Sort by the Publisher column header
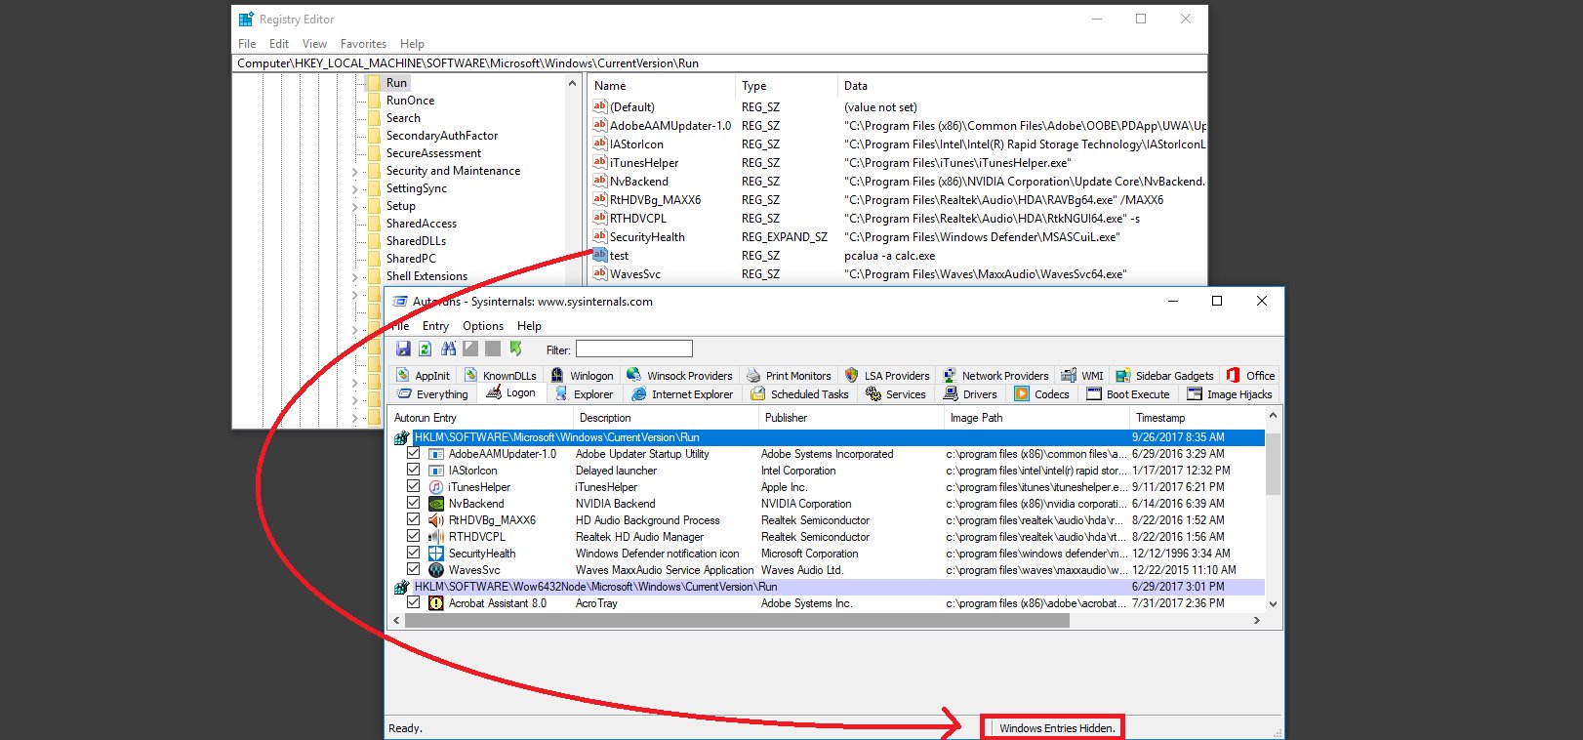 (852, 418)
